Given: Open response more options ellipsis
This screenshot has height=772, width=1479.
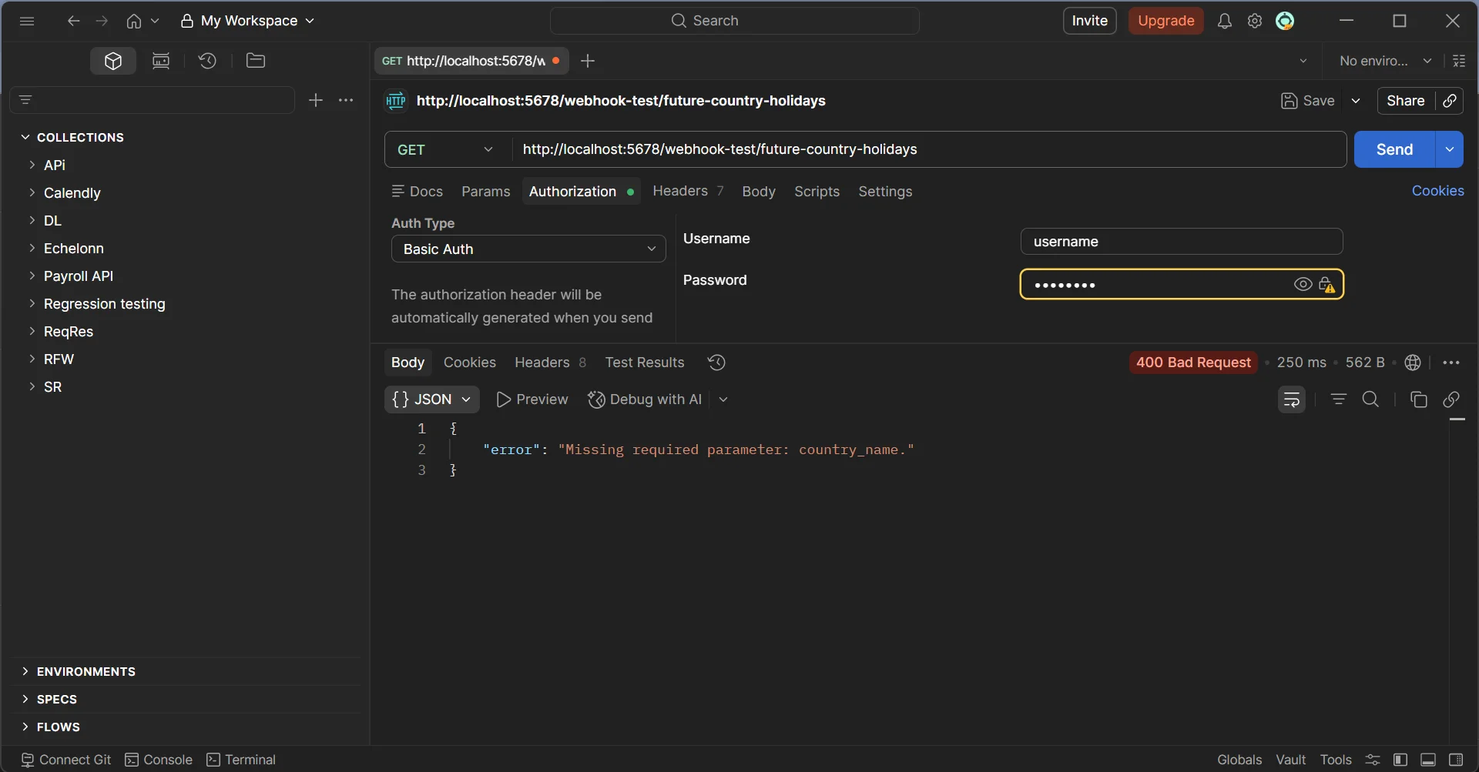Looking at the screenshot, I should (1451, 363).
